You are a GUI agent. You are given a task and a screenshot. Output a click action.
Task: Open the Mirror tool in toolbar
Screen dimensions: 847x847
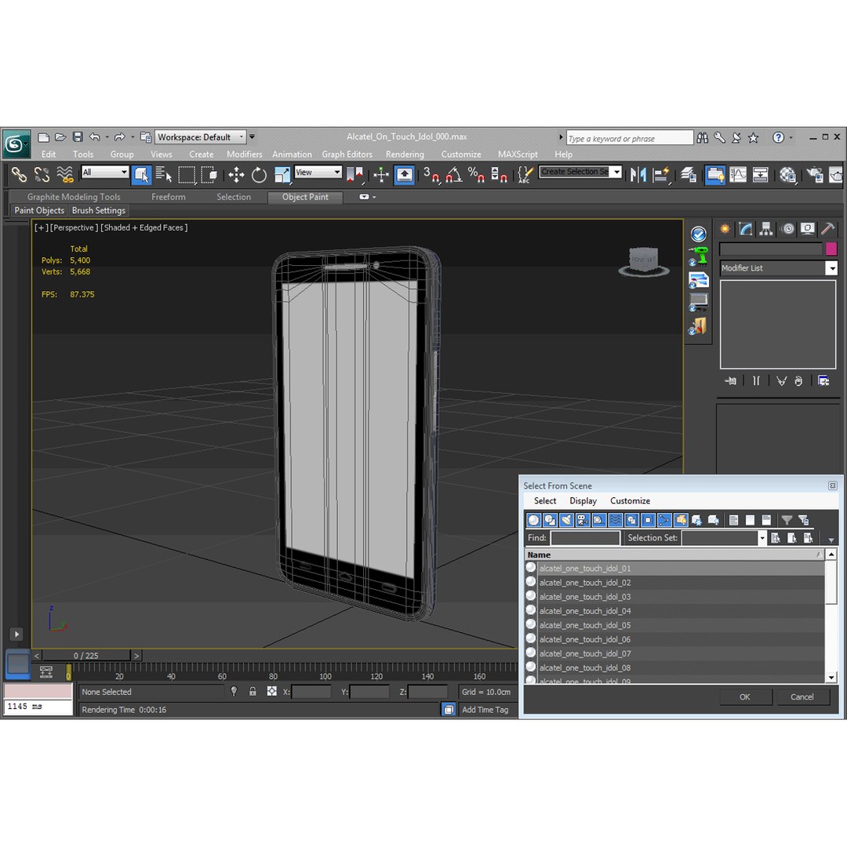(x=638, y=174)
